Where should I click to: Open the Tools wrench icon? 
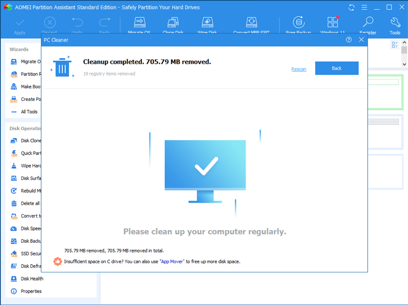(x=395, y=22)
